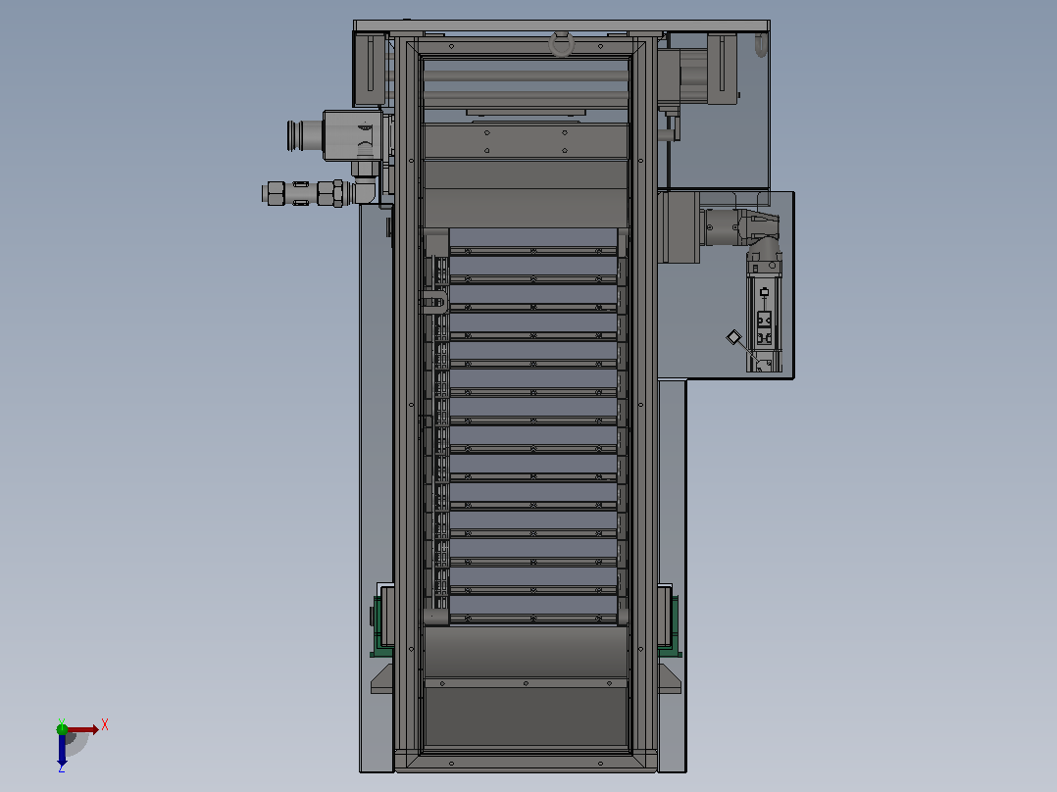
Task: Click the topmost conveyor slat
Action: tap(533, 251)
